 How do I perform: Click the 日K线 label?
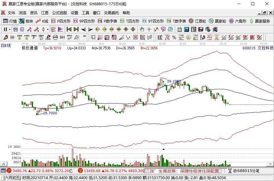pos(6,46)
